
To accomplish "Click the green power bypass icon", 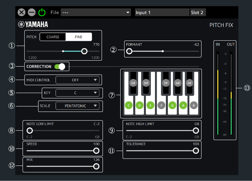I will (42, 12).
